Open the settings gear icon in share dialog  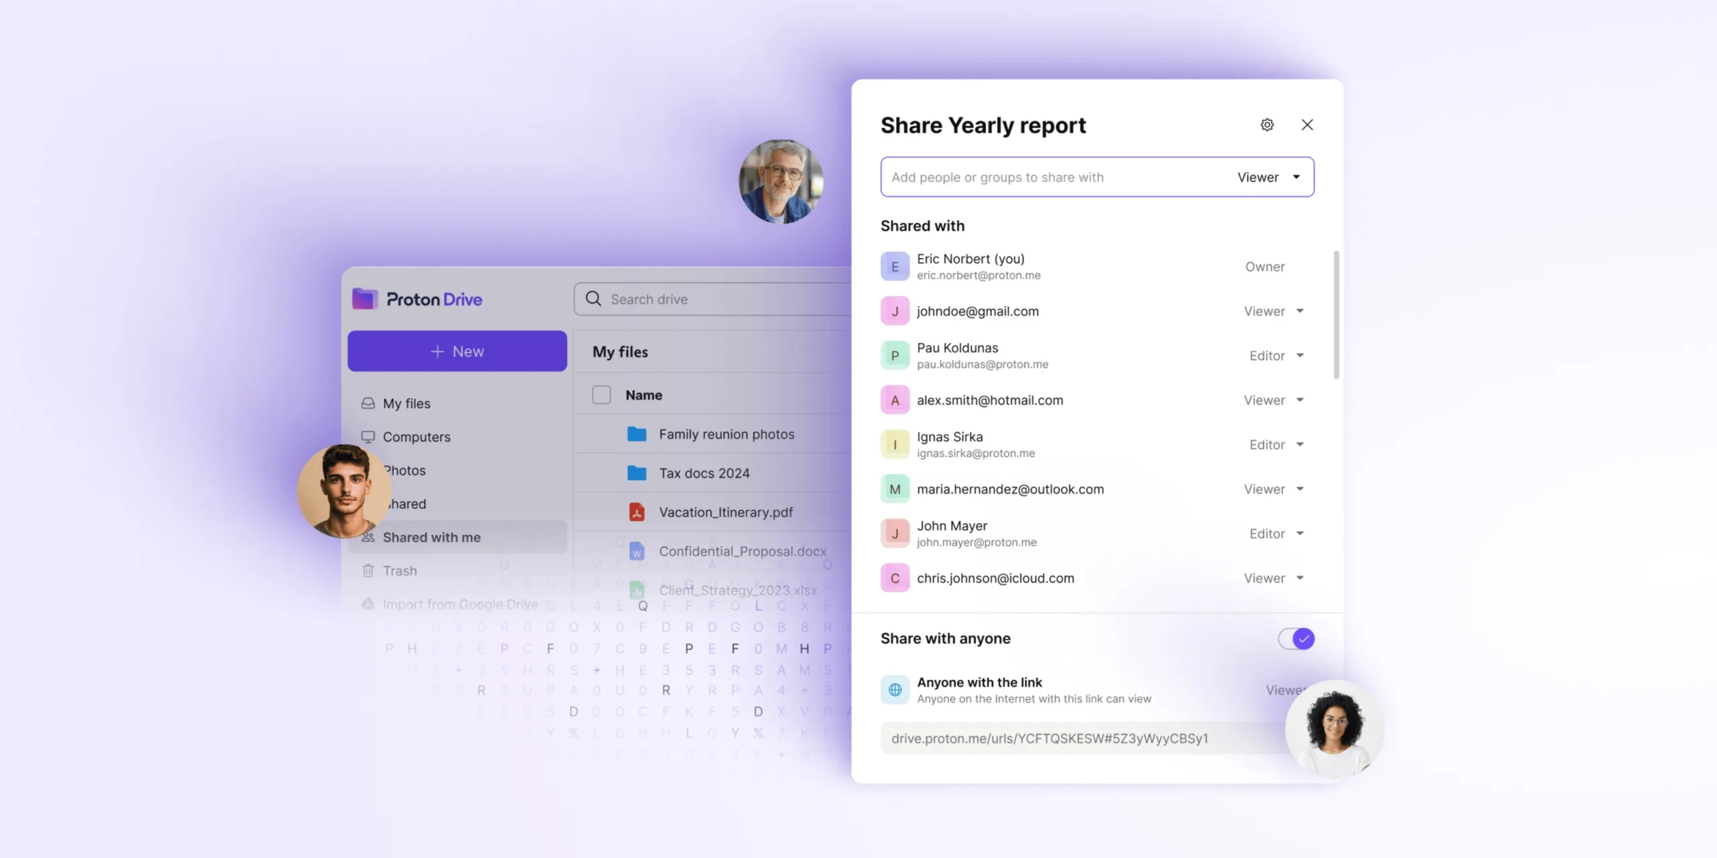coord(1267,123)
